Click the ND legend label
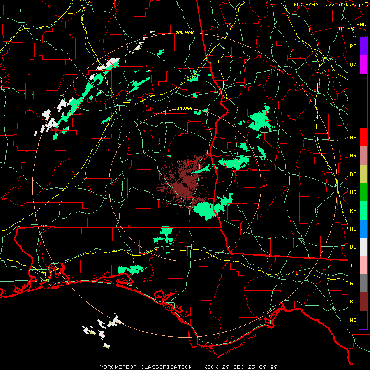This screenshot has height=370, width=370. click(x=353, y=320)
